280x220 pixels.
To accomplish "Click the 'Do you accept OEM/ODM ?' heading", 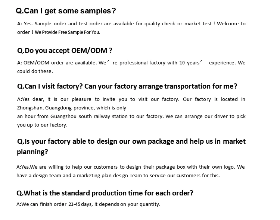I will (x=65, y=50).
